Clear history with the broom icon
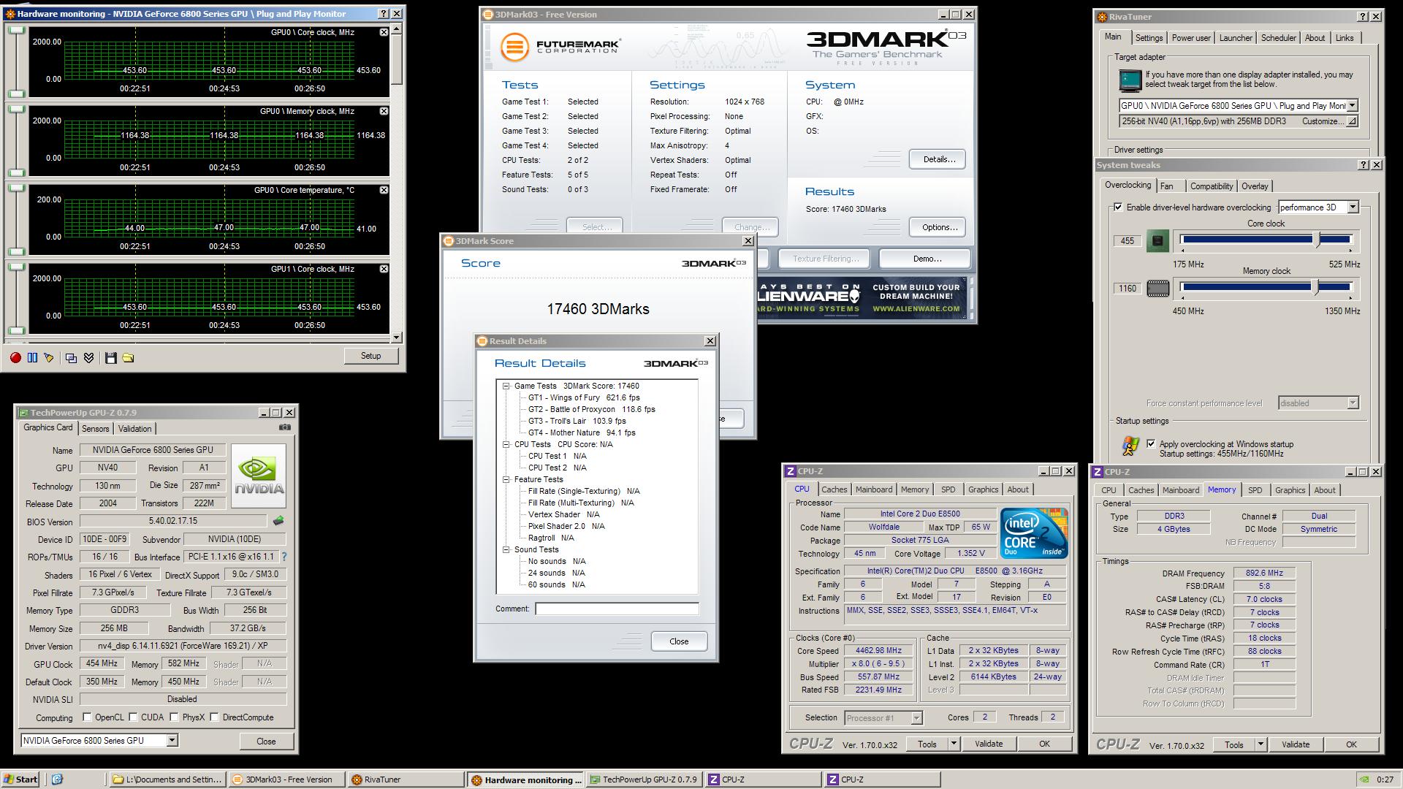The height and width of the screenshot is (789, 1403). [49, 358]
